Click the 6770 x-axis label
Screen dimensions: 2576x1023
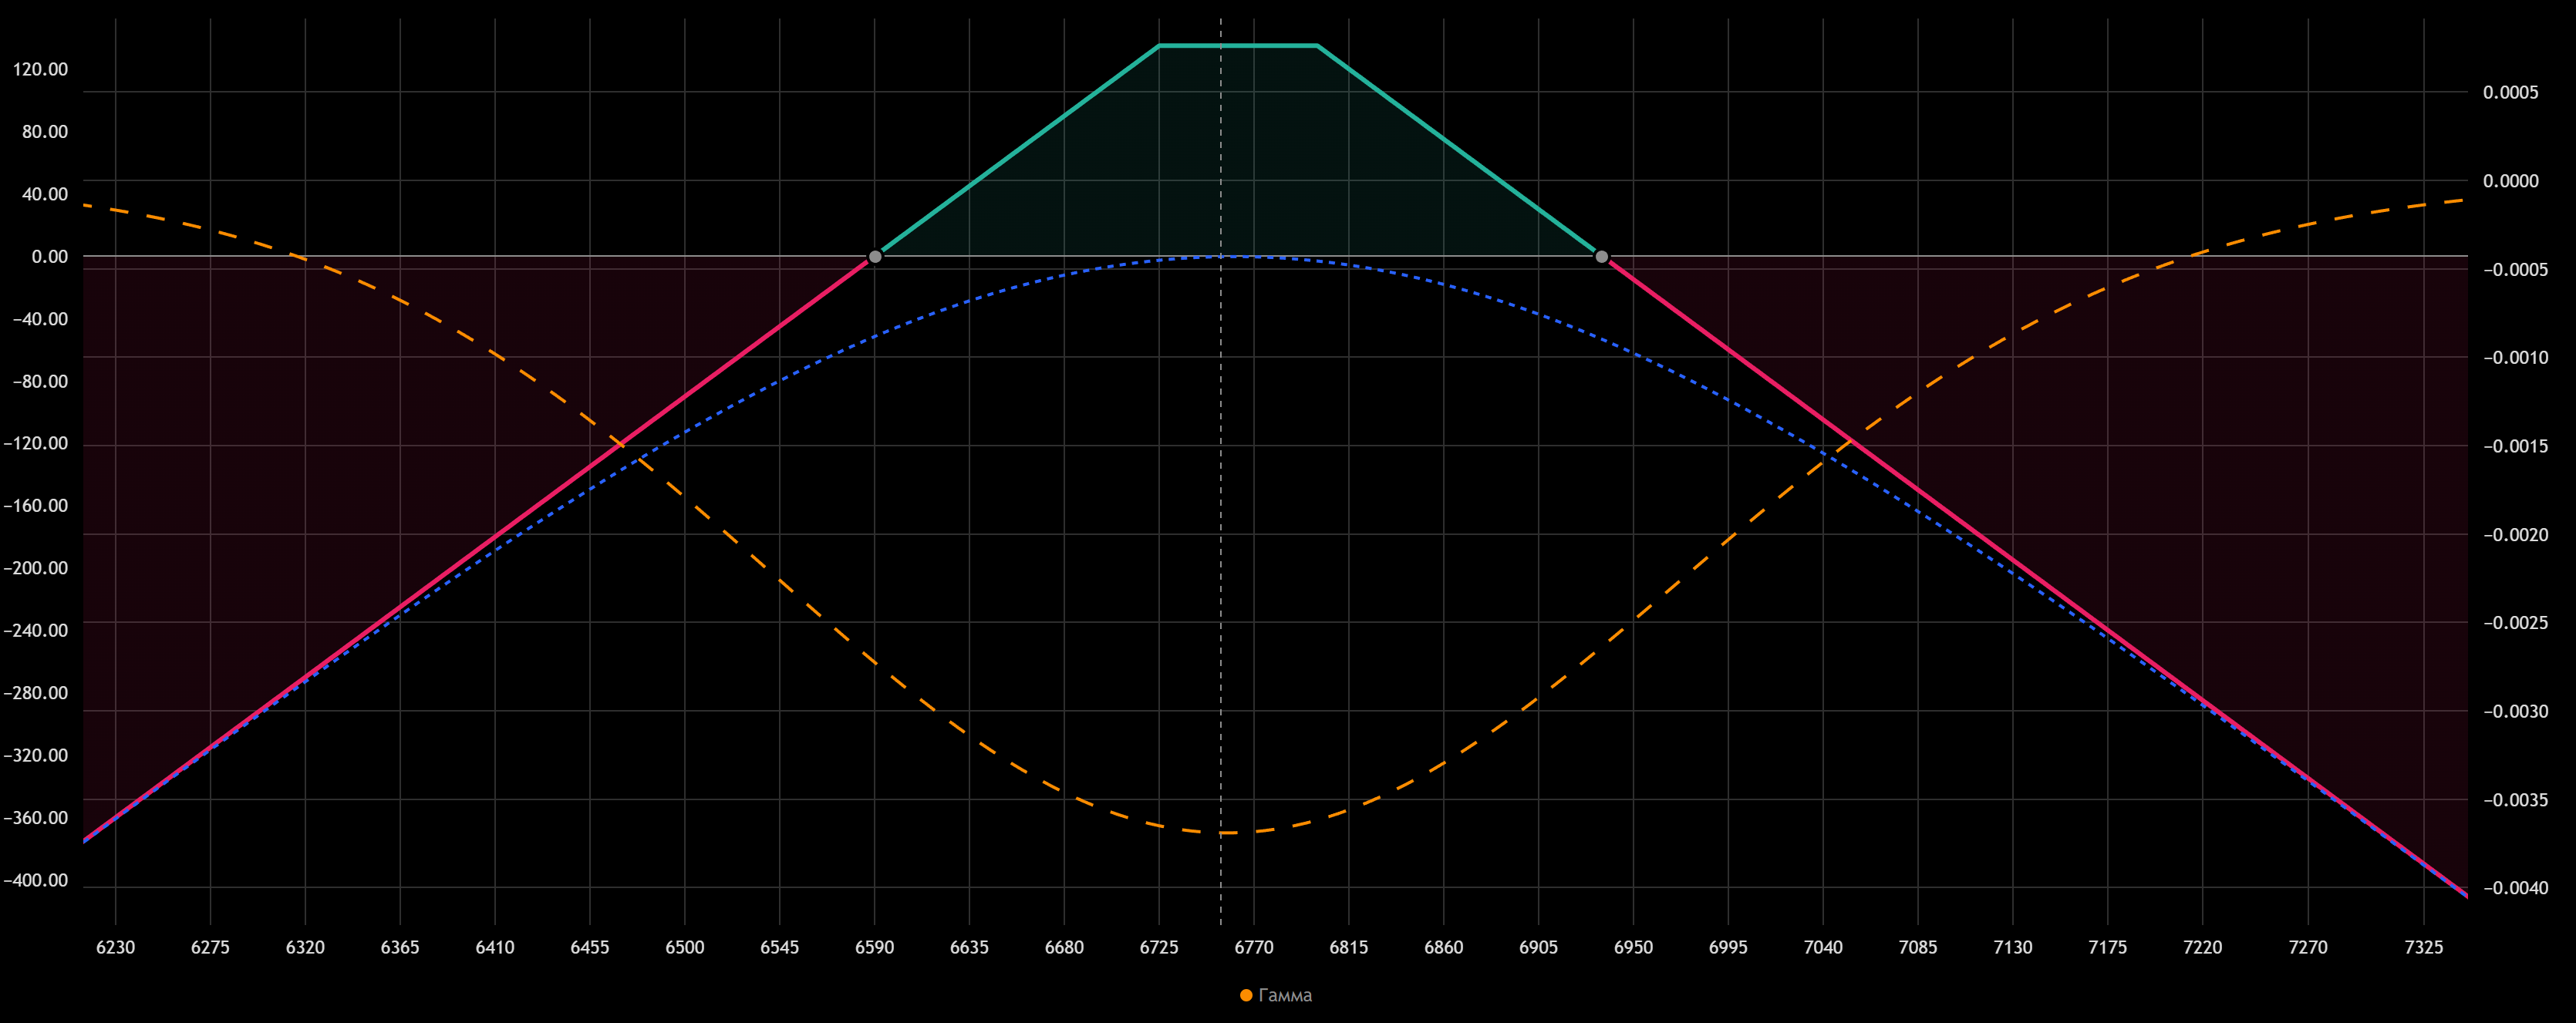click(x=1254, y=947)
